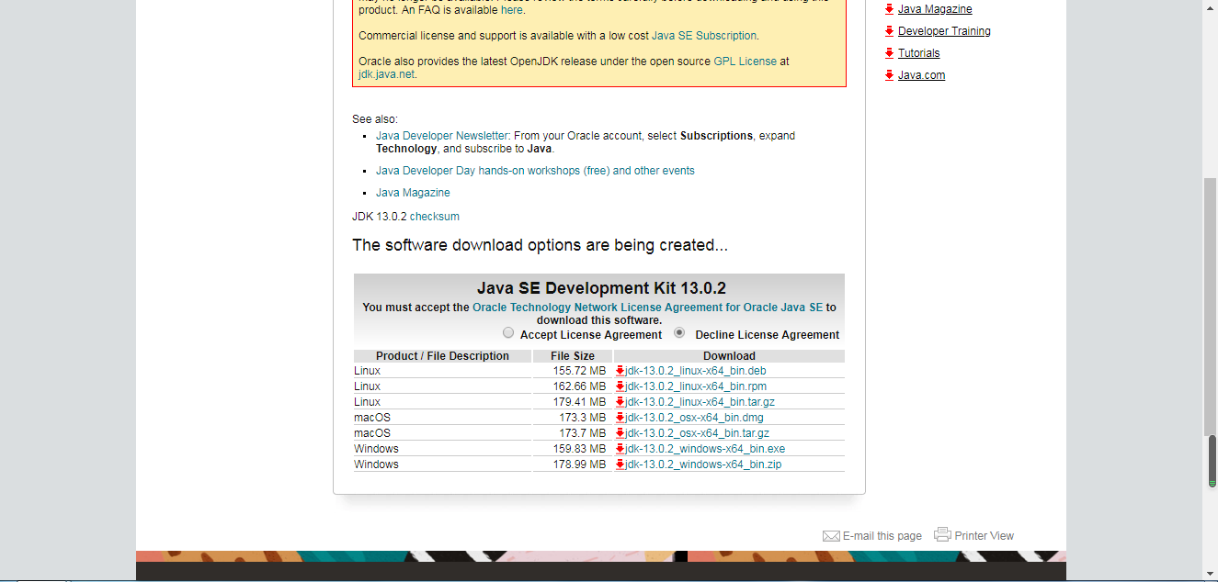The height and width of the screenshot is (582, 1218).
Task: Open the Java SE Subscription link
Action: click(704, 36)
